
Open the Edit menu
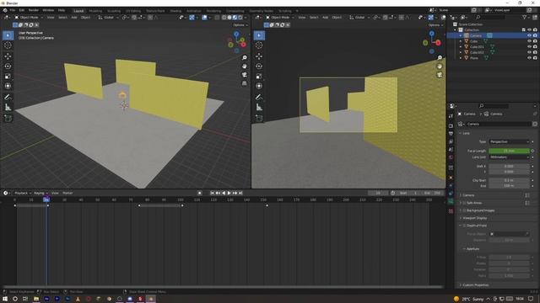(x=22, y=10)
